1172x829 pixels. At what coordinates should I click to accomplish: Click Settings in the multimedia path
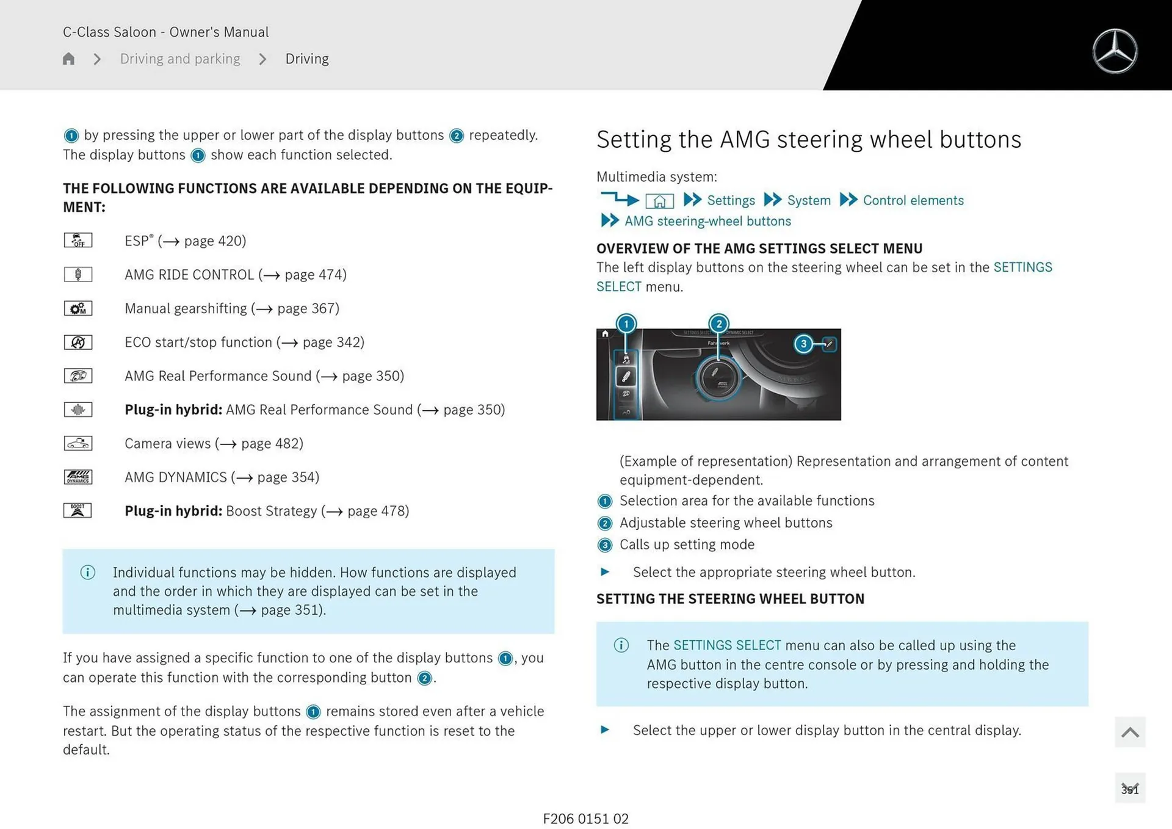731,200
